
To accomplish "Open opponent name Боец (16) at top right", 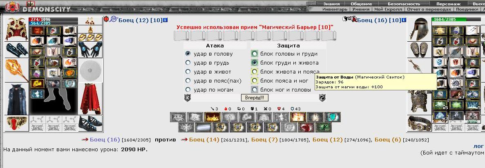I will tap(372, 20).
